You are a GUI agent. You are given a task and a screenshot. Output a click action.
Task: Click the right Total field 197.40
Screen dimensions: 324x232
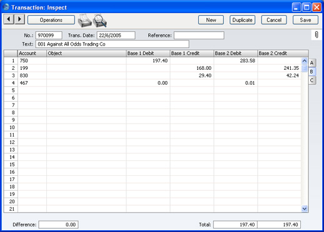[279, 225]
